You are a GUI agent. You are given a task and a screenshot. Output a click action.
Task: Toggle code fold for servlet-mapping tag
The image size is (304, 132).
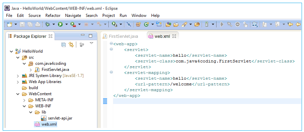tap(111, 72)
